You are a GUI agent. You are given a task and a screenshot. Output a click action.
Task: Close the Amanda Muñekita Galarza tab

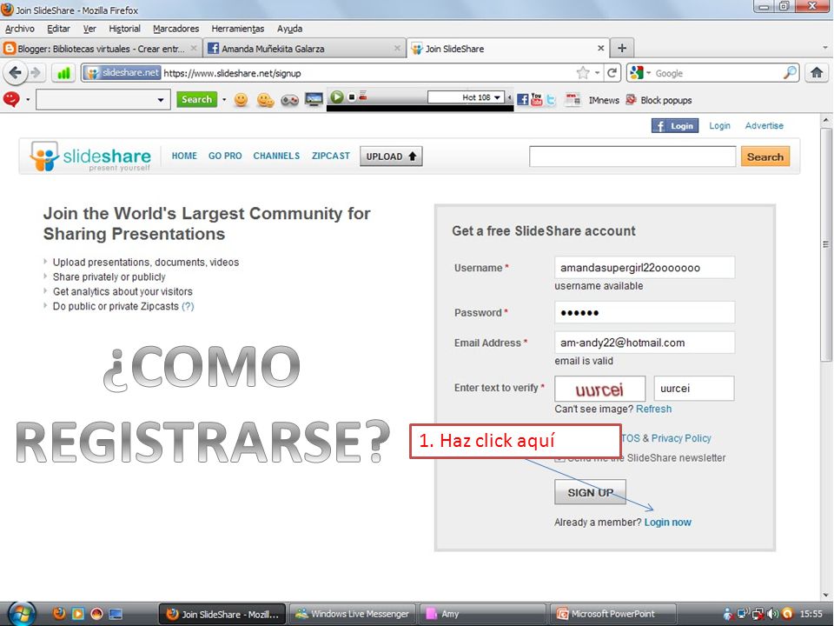point(397,48)
